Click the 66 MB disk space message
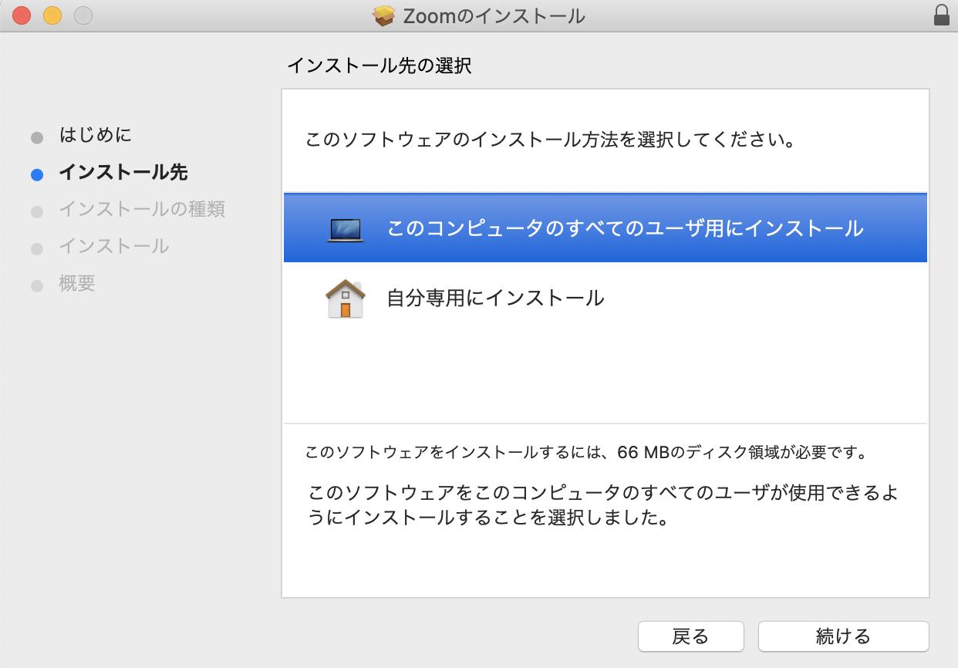Screen dimensions: 958x668 586,452
